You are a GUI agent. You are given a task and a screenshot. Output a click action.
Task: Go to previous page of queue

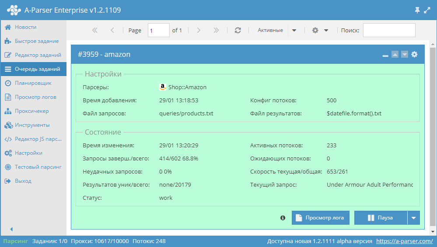tap(112, 30)
